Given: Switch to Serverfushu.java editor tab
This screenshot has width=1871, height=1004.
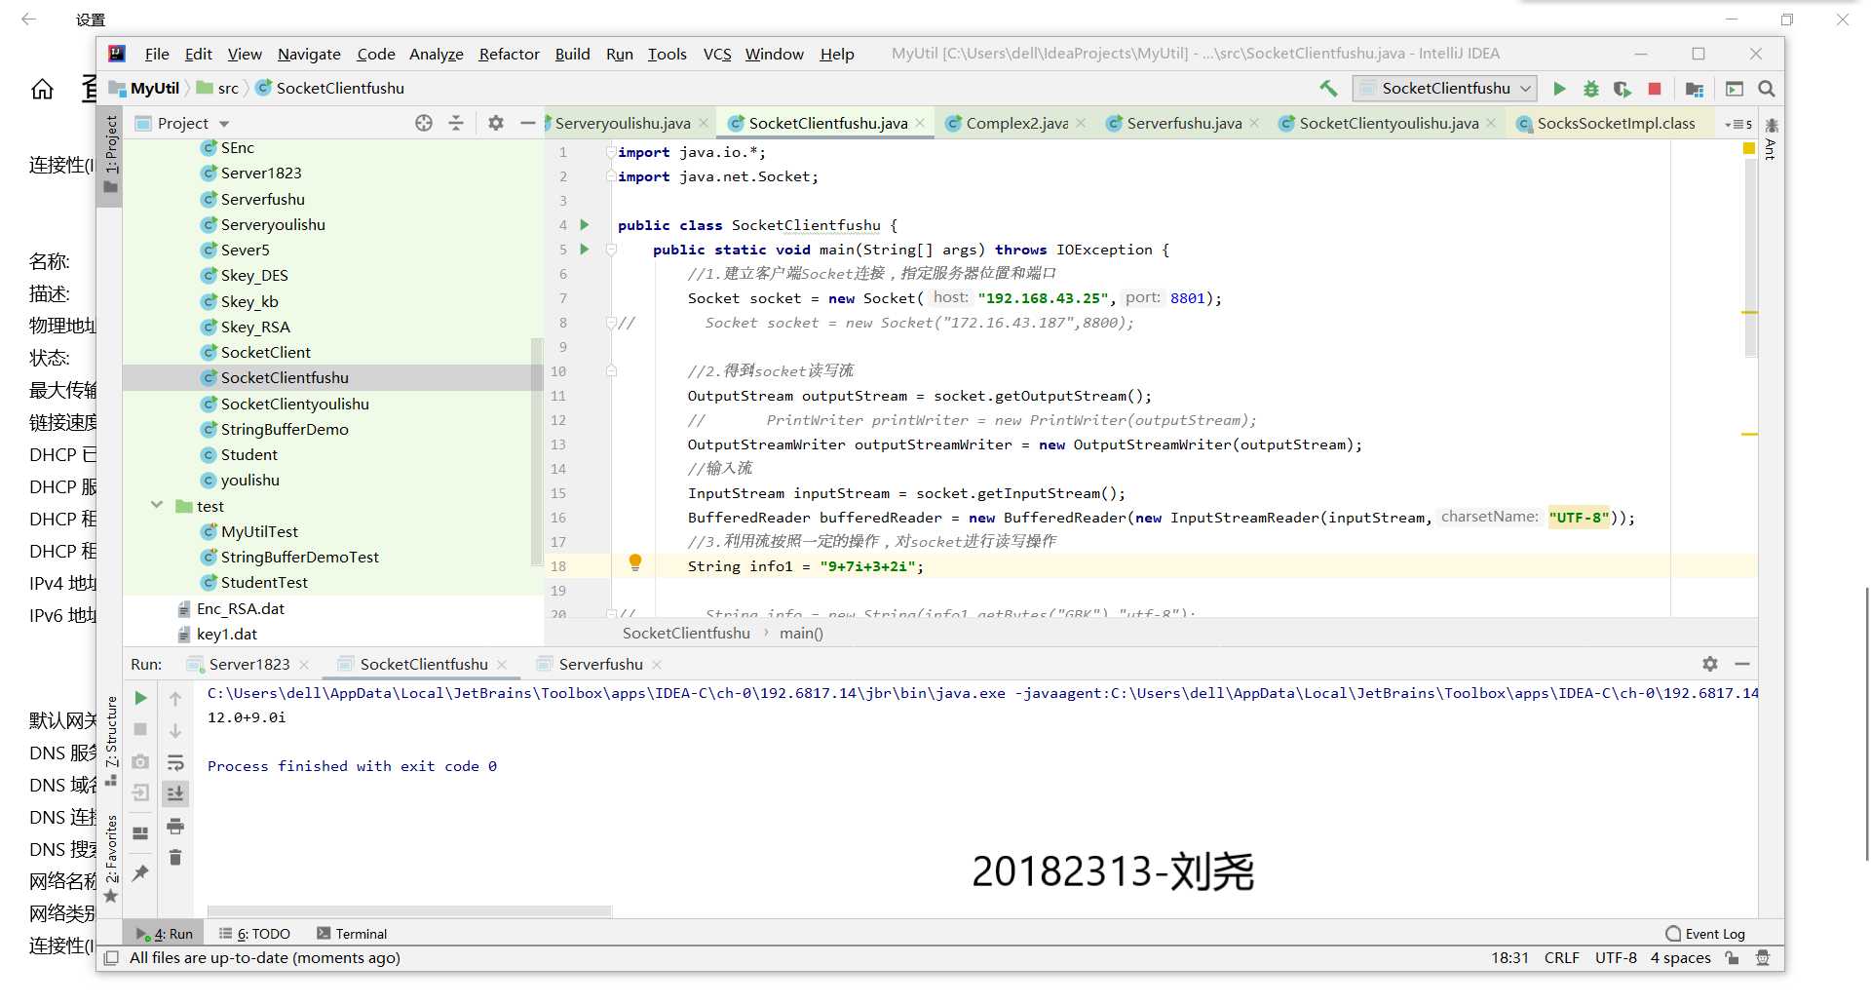Looking at the screenshot, I should (x=1182, y=124).
